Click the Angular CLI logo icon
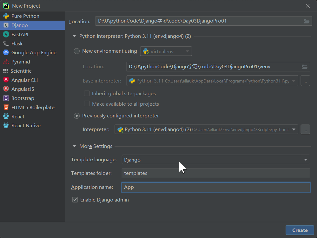This screenshot has width=317, height=238. tap(6, 80)
